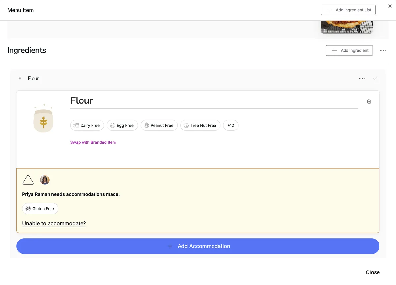
Task: Close the Menu Item dialog with X
Action: click(390, 6)
